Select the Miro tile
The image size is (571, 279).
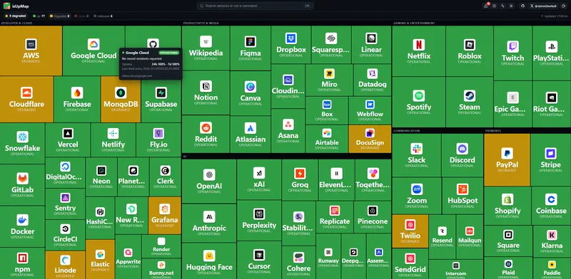tap(329, 80)
